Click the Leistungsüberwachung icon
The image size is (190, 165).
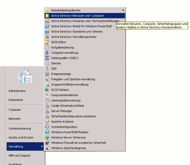[47, 100]
